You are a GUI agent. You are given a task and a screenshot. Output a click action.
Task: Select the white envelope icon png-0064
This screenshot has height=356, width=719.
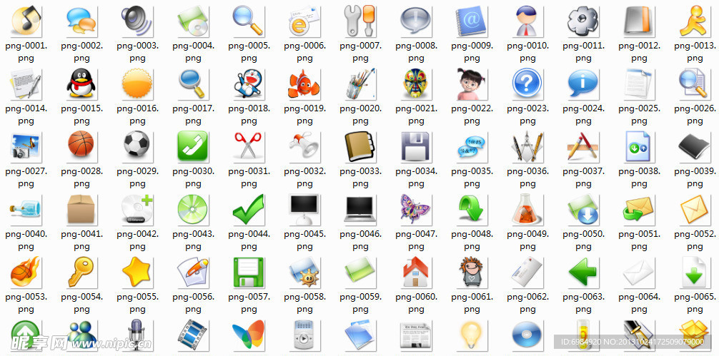[x=639, y=272]
